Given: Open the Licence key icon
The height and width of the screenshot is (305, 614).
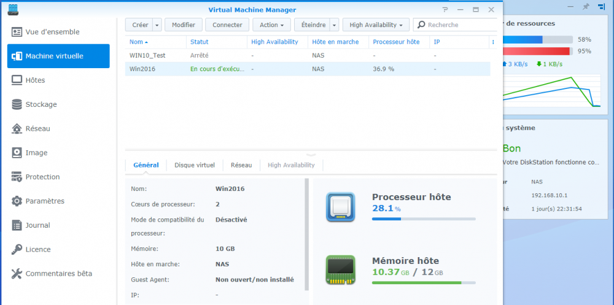Looking at the screenshot, I should pyautogui.click(x=17, y=250).
